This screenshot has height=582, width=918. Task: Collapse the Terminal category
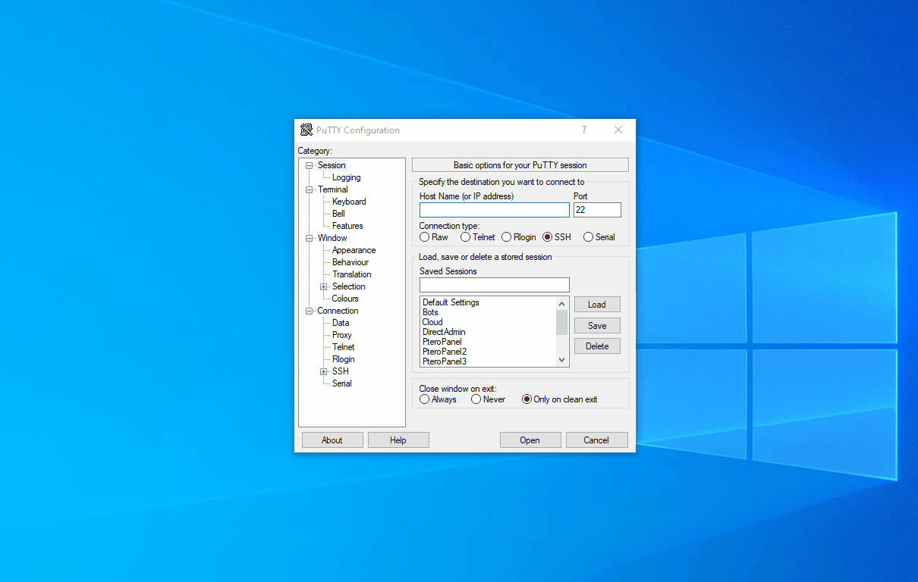pos(310,189)
